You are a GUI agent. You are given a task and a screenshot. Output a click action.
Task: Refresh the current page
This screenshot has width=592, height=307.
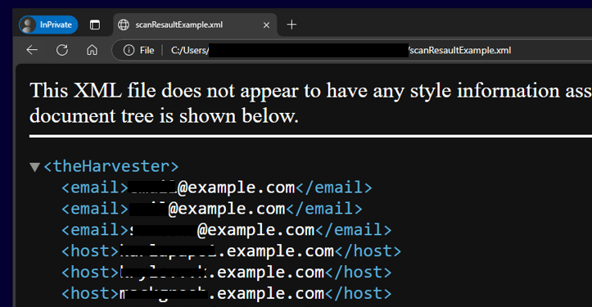point(62,50)
